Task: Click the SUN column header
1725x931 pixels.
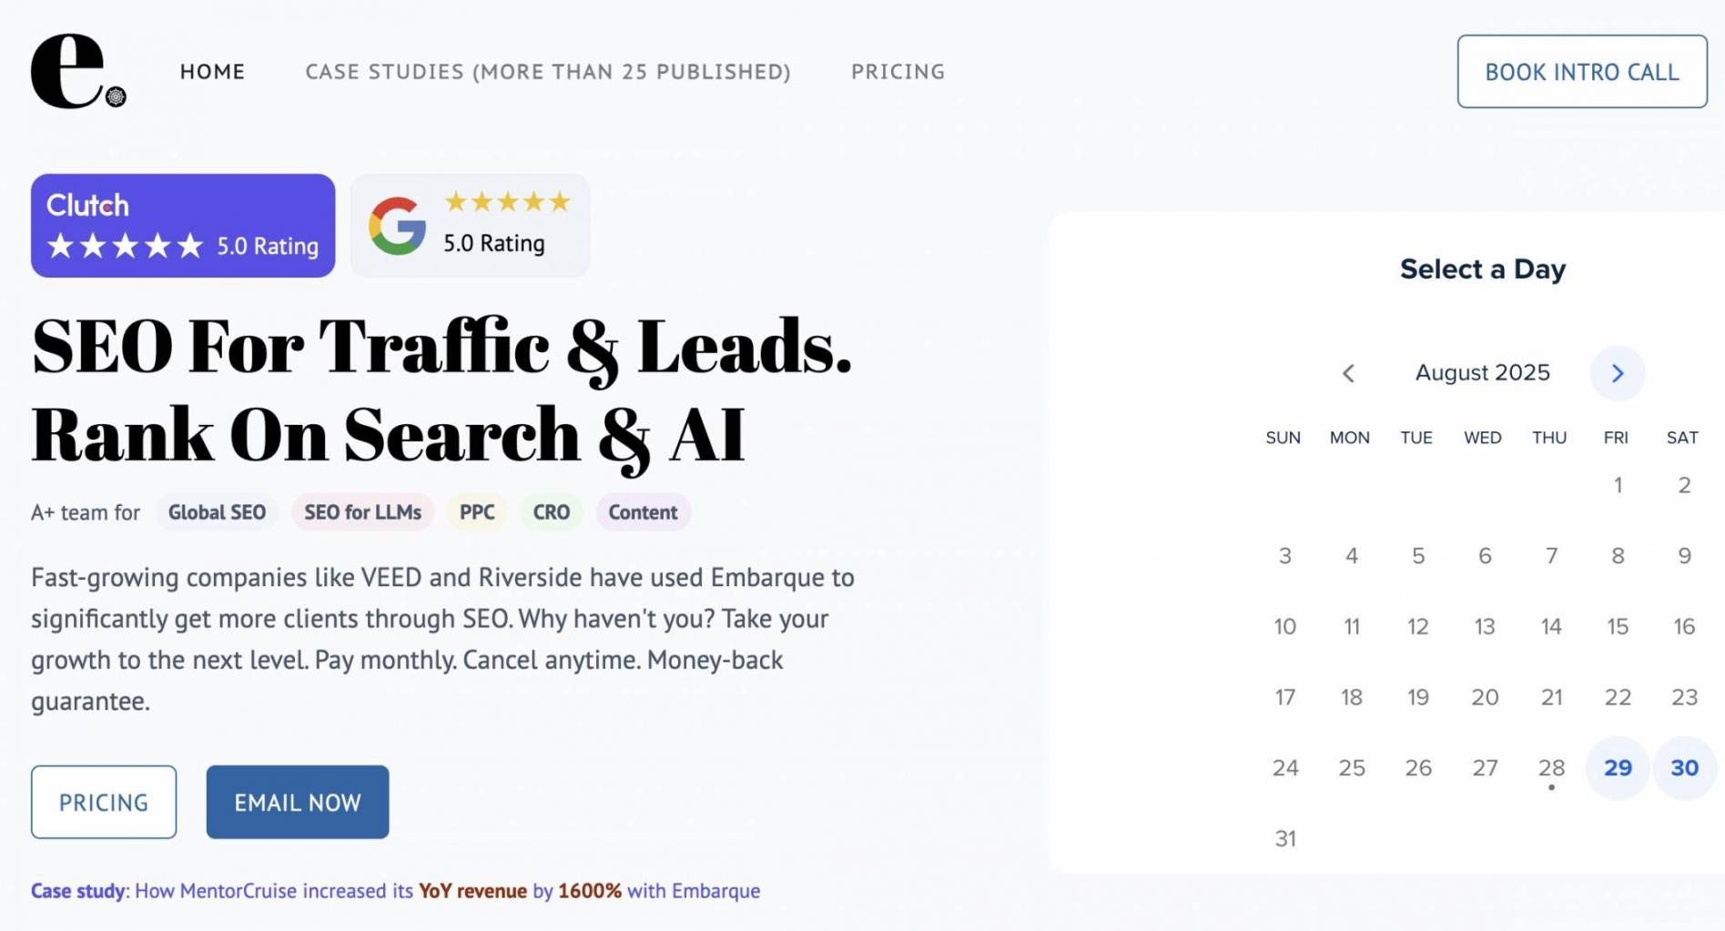Action: click(1284, 438)
